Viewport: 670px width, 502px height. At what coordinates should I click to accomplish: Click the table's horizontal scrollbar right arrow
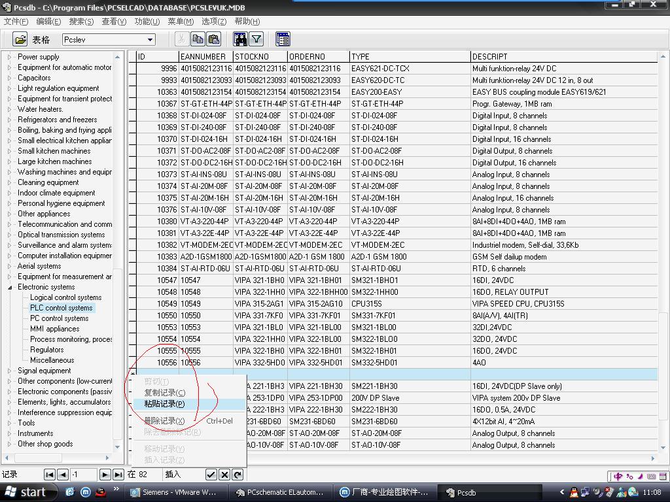click(x=653, y=458)
